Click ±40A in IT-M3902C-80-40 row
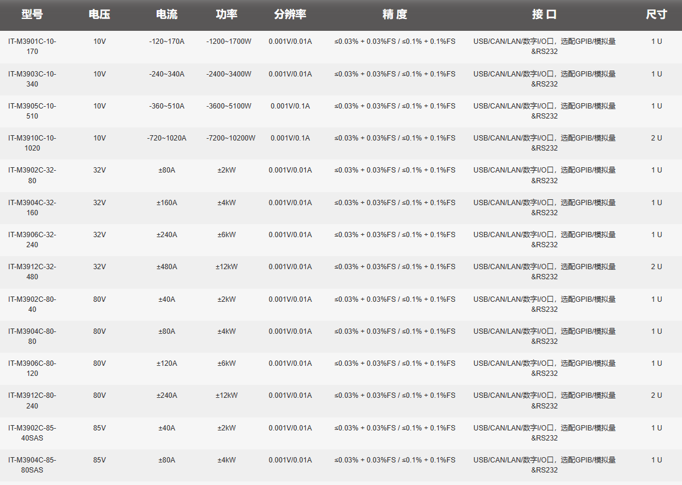Viewport: 682px width, 485px height. [167, 299]
